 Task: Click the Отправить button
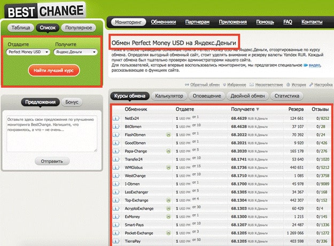52,162
